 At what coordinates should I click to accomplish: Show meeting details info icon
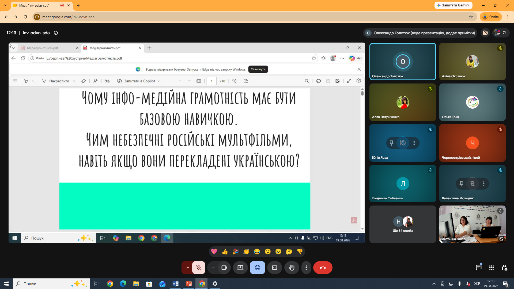click(x=56, y=33)
